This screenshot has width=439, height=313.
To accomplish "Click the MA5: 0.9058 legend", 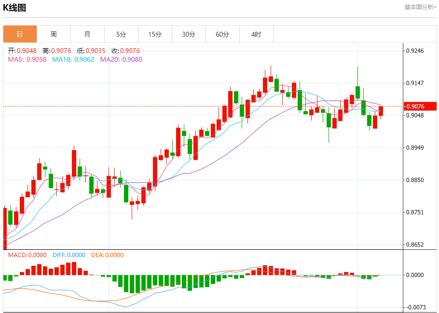I will pos(27,59).
